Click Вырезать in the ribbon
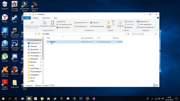This screenshot has height=101, width=180. pos(61,22)
